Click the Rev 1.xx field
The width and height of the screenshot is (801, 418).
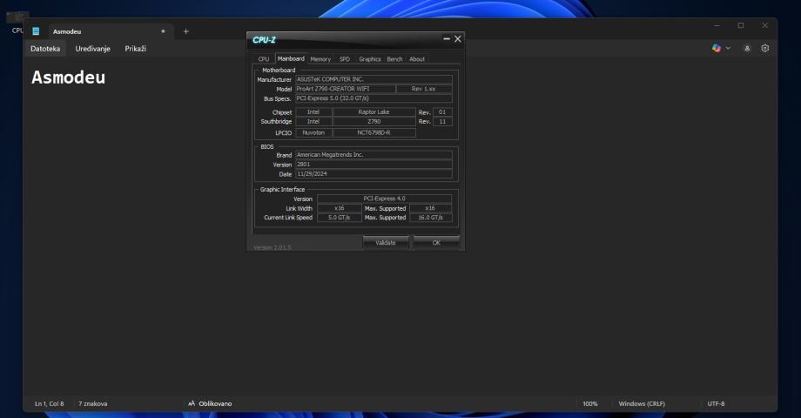(424, 89)
